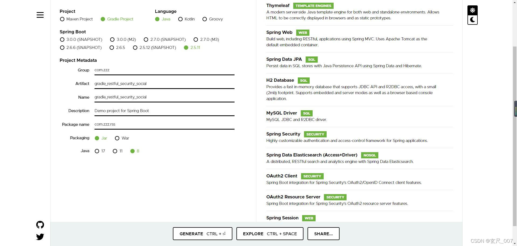The height and width of the screenshot is (246, 517).
Task: Edit the Artifact input field
Action: click(164, 84)
